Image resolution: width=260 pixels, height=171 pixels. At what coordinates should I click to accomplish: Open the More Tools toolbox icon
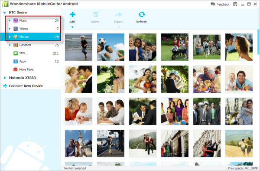point(16,69)
